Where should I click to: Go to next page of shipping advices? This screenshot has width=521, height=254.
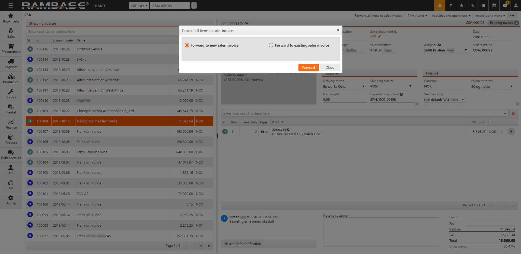tap(201, 246)
